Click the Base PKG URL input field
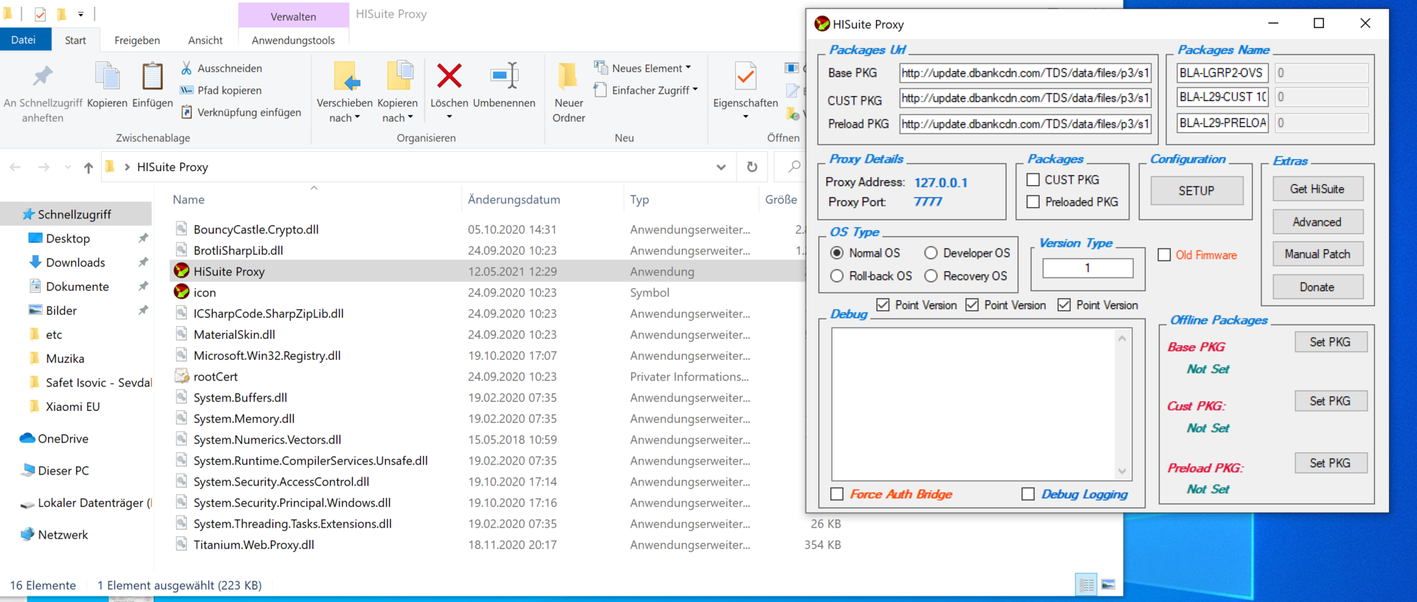The width and height of the screenshot is (1417, 602). (1025, 73)
